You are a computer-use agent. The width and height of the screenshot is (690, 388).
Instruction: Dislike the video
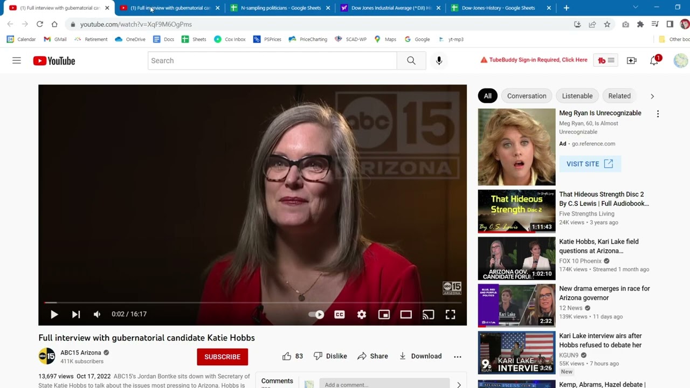(x=330, y=356)
